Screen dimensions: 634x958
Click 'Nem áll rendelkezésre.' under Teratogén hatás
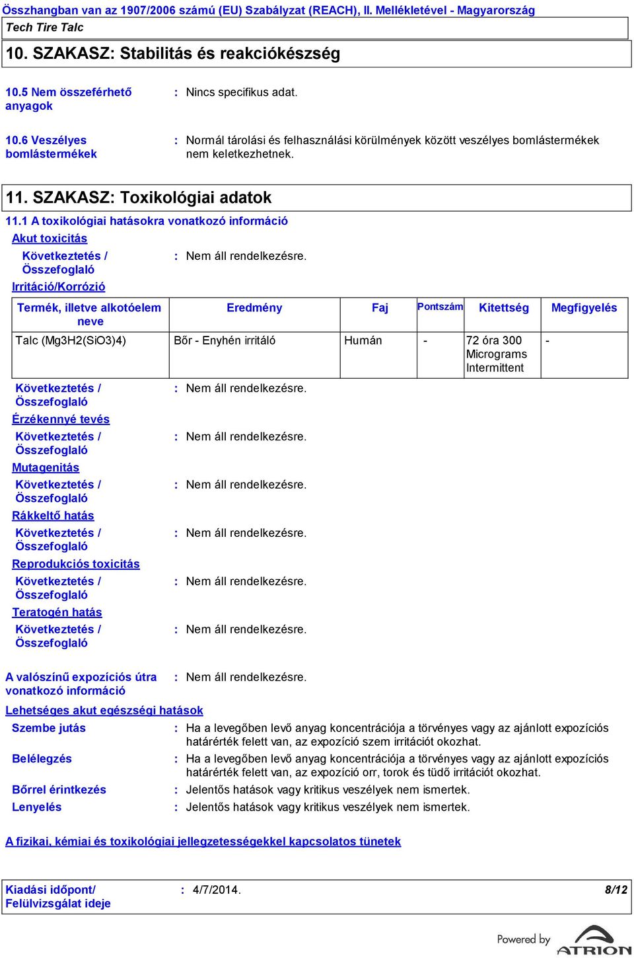point(246,629)
